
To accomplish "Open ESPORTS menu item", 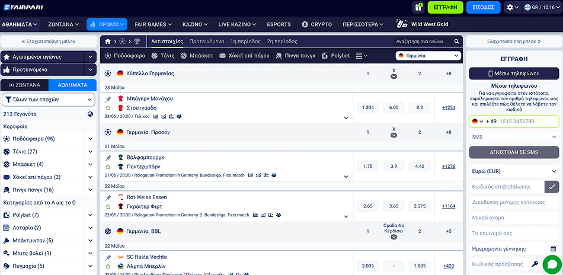I will pyautogui.click(x=279, y=24).
